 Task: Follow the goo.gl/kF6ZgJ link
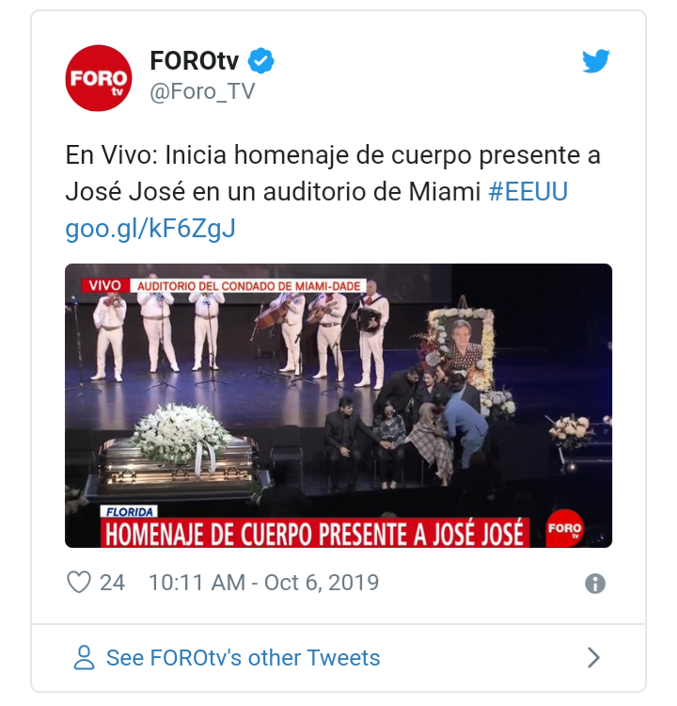pyautogui.click(x=150, y=229)
